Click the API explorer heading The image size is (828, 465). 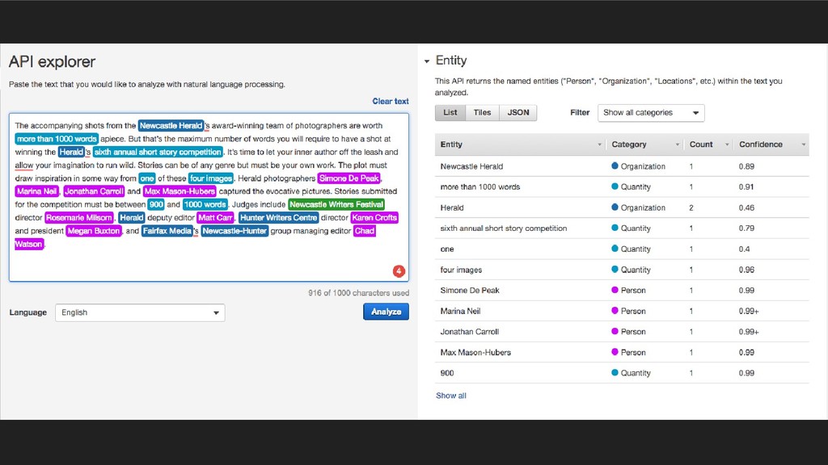point(52,61)
